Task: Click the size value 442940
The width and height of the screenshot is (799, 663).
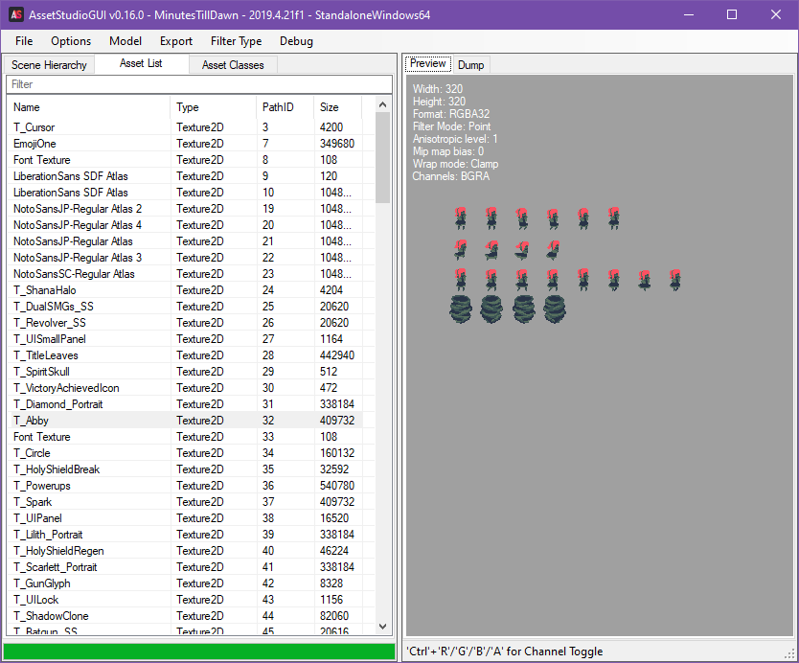Action: tap(337, 355)
